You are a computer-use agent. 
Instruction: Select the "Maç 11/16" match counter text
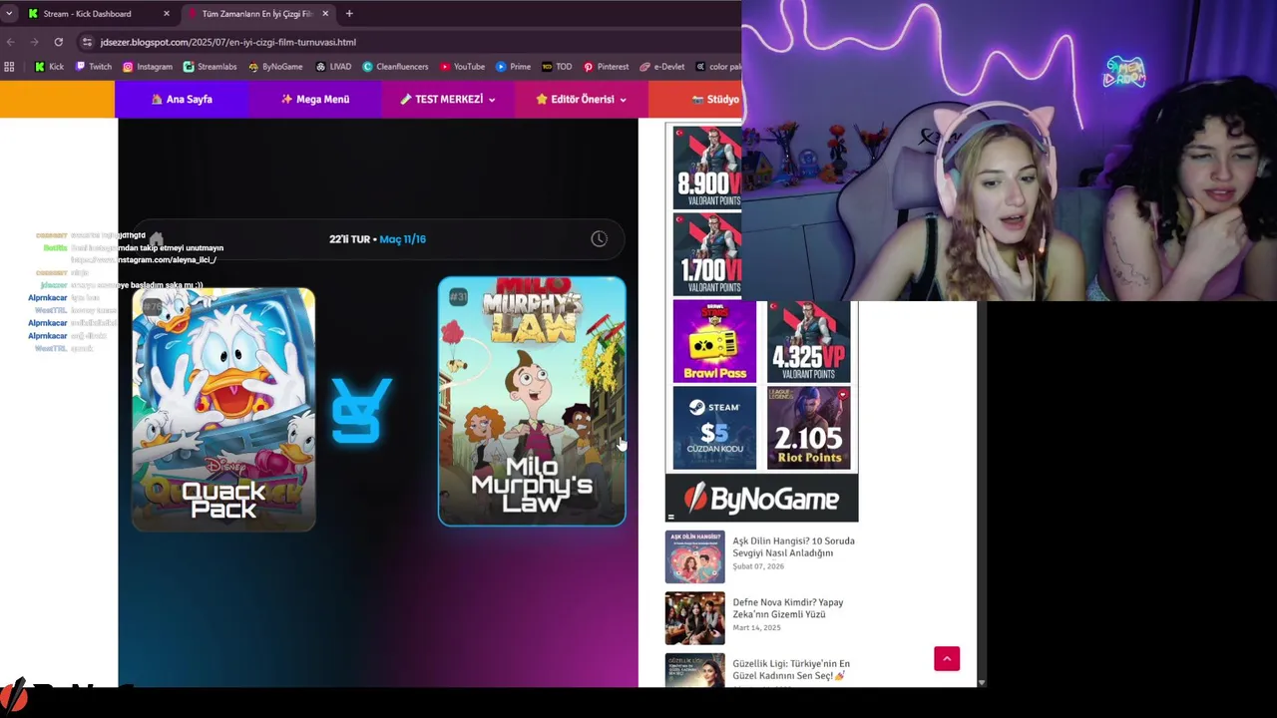click(x=402, y=239)
